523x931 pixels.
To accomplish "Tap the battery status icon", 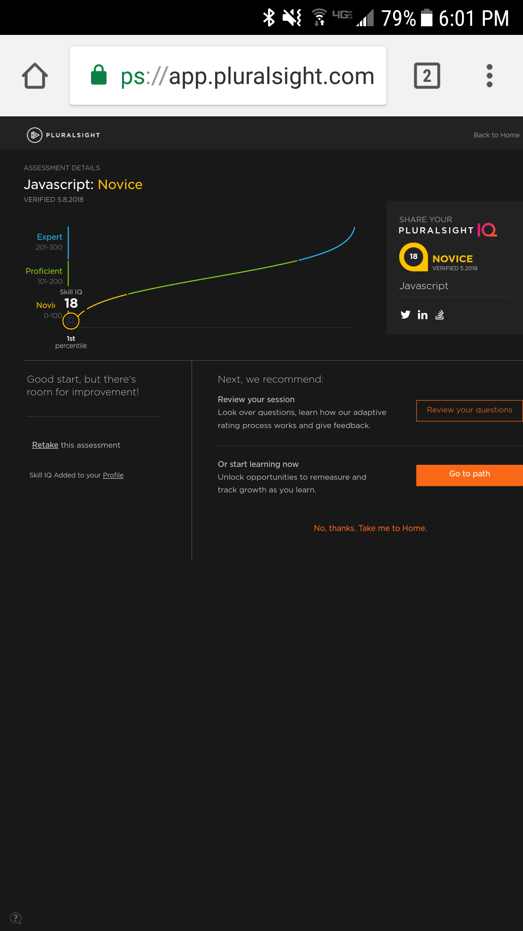I will (x=427, y=17).
